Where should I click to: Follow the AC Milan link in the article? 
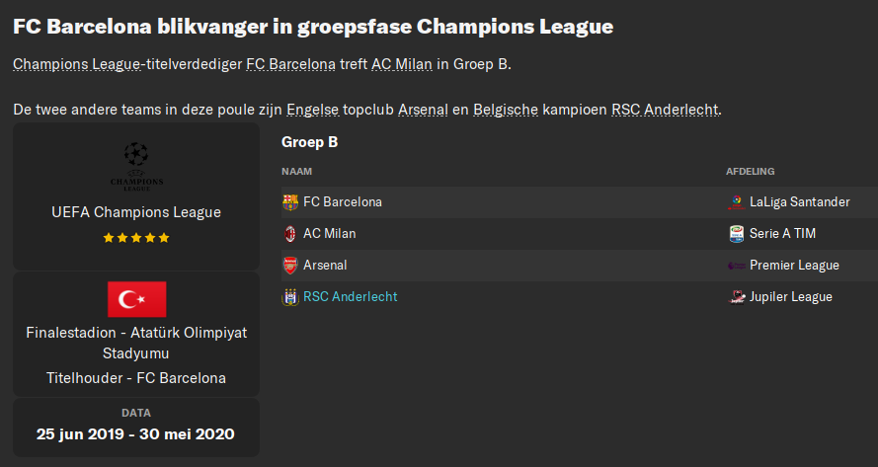coord(402,64)
